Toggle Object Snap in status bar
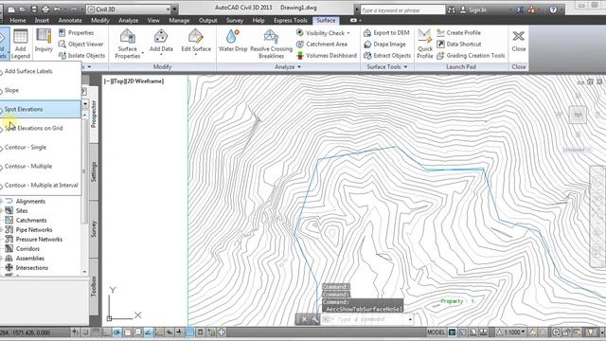Image resolution: width=606 pixels, height=341 pixels. (x=128, y=332)
